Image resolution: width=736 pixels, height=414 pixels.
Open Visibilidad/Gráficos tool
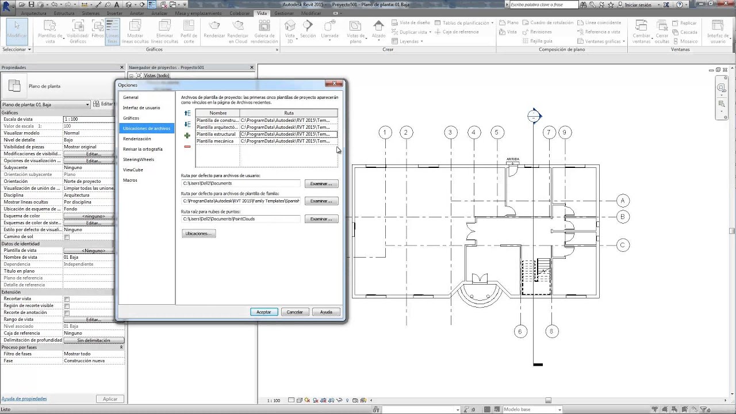click(x=78, y=31)
